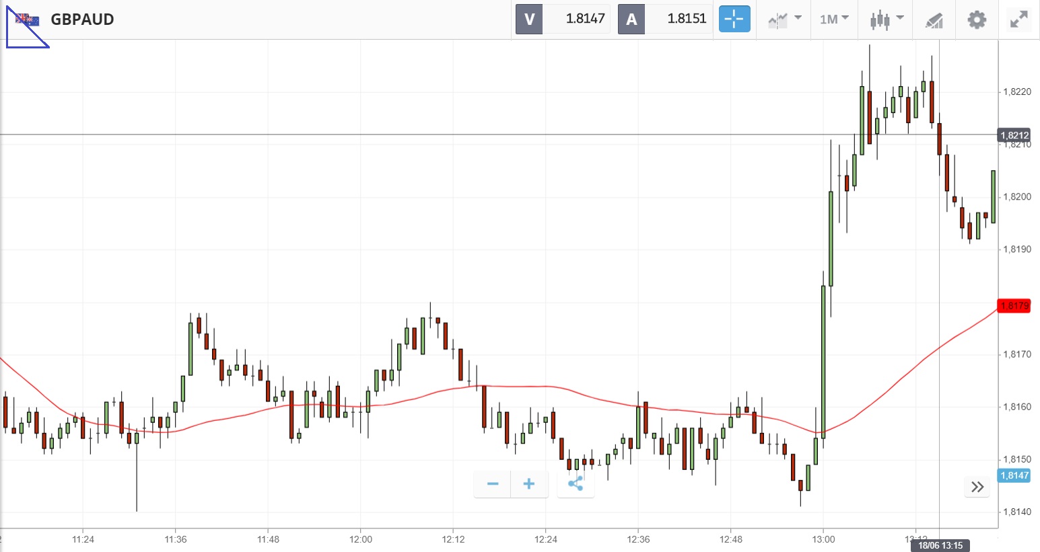Click the grey 1,8212 crosshair price label
This screenshot has width=1040, height=552.
1014,135
